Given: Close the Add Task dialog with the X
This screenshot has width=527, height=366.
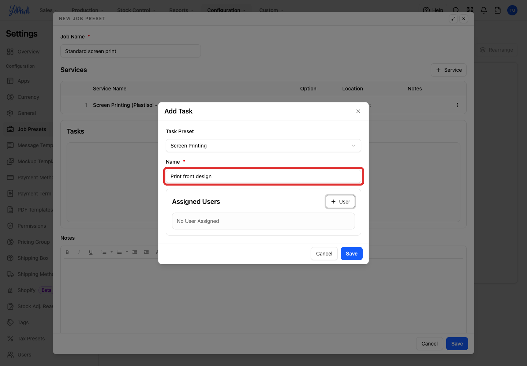Looking at the screenshot, I should pos(358,111).
